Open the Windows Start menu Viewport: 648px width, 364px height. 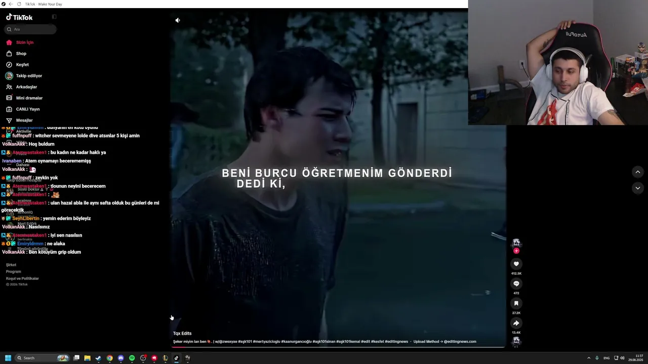pyautogui.click(x=8, y=358)
